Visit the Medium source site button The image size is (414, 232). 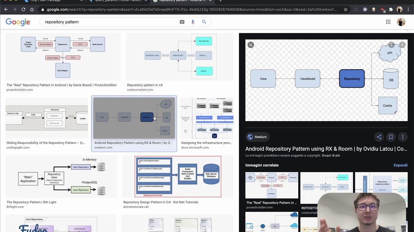click(258, 137)
